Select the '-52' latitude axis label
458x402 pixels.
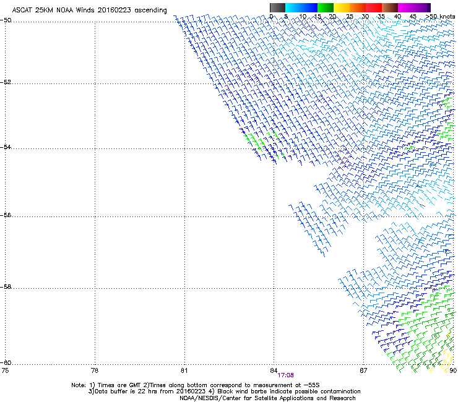6,82
